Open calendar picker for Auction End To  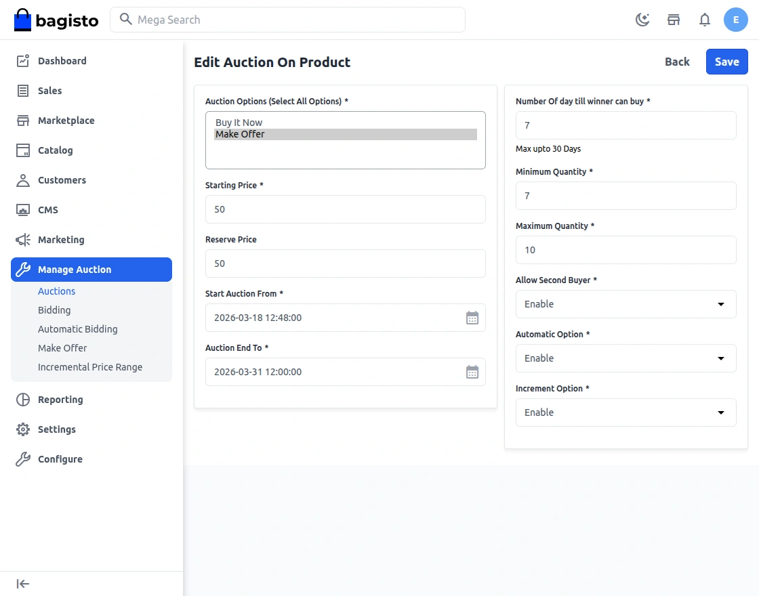472,372
